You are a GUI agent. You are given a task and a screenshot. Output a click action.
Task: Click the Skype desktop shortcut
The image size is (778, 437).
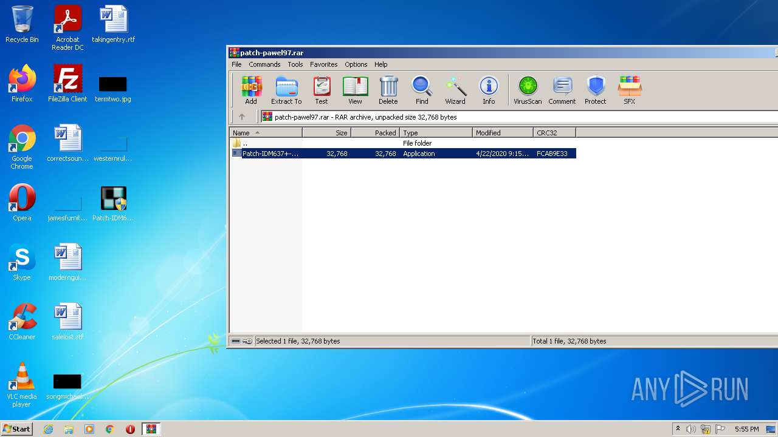point(22,262)
